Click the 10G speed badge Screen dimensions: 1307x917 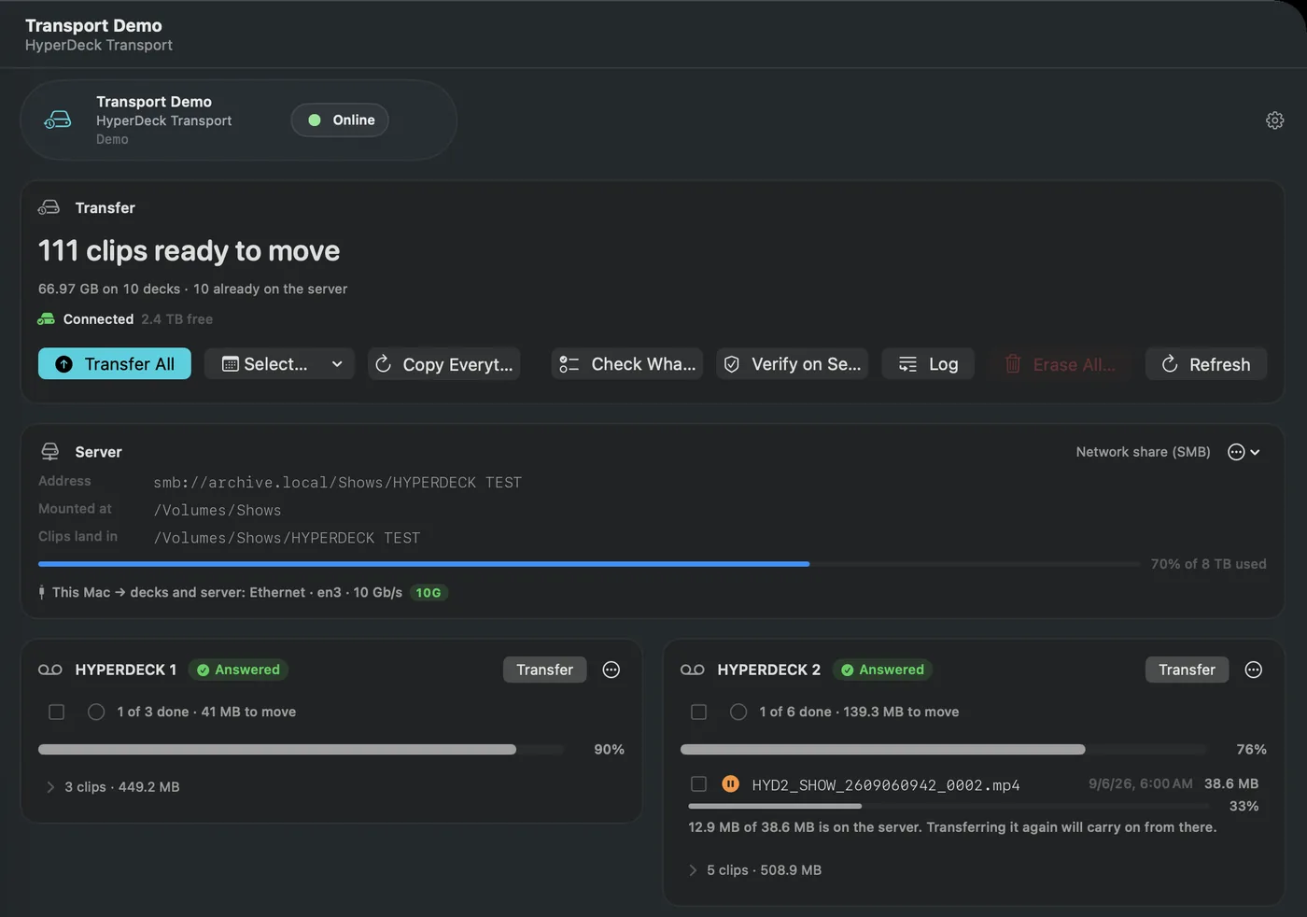(x=429, y=592)
